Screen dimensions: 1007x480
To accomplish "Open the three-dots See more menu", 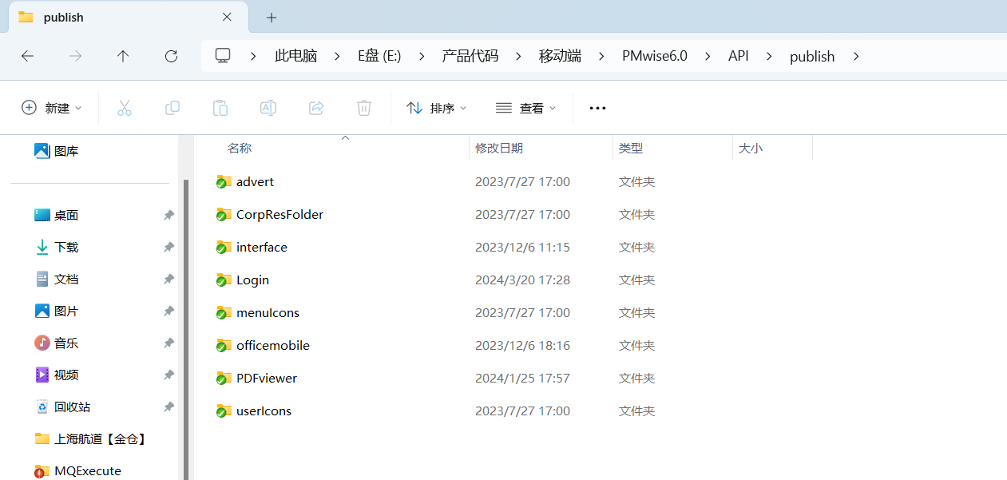I will tap(597, 108).
